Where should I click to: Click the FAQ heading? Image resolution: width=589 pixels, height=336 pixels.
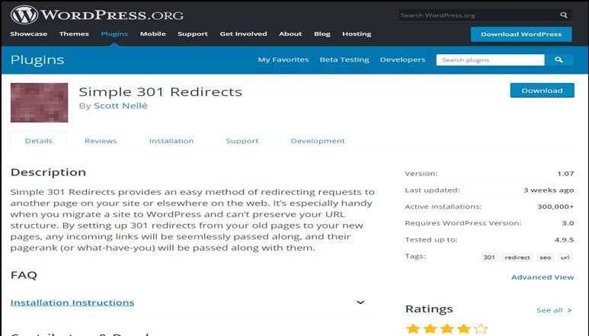pyautogui.click(x=24, y=275)
